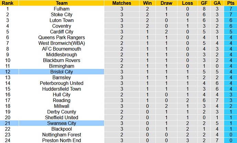Viewport: 237px width, 143px height.
Task: Click West Bromwich(WBA) team name
Action: (x=61, y=43)
